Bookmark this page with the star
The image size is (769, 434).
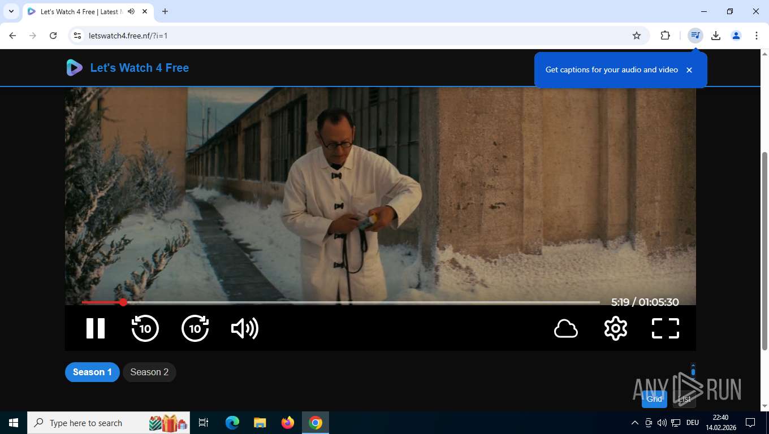click(x=637, y=36)
